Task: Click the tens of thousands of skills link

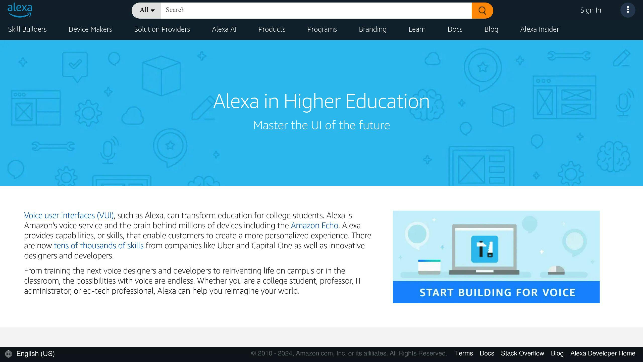Action: pos(98,246)
